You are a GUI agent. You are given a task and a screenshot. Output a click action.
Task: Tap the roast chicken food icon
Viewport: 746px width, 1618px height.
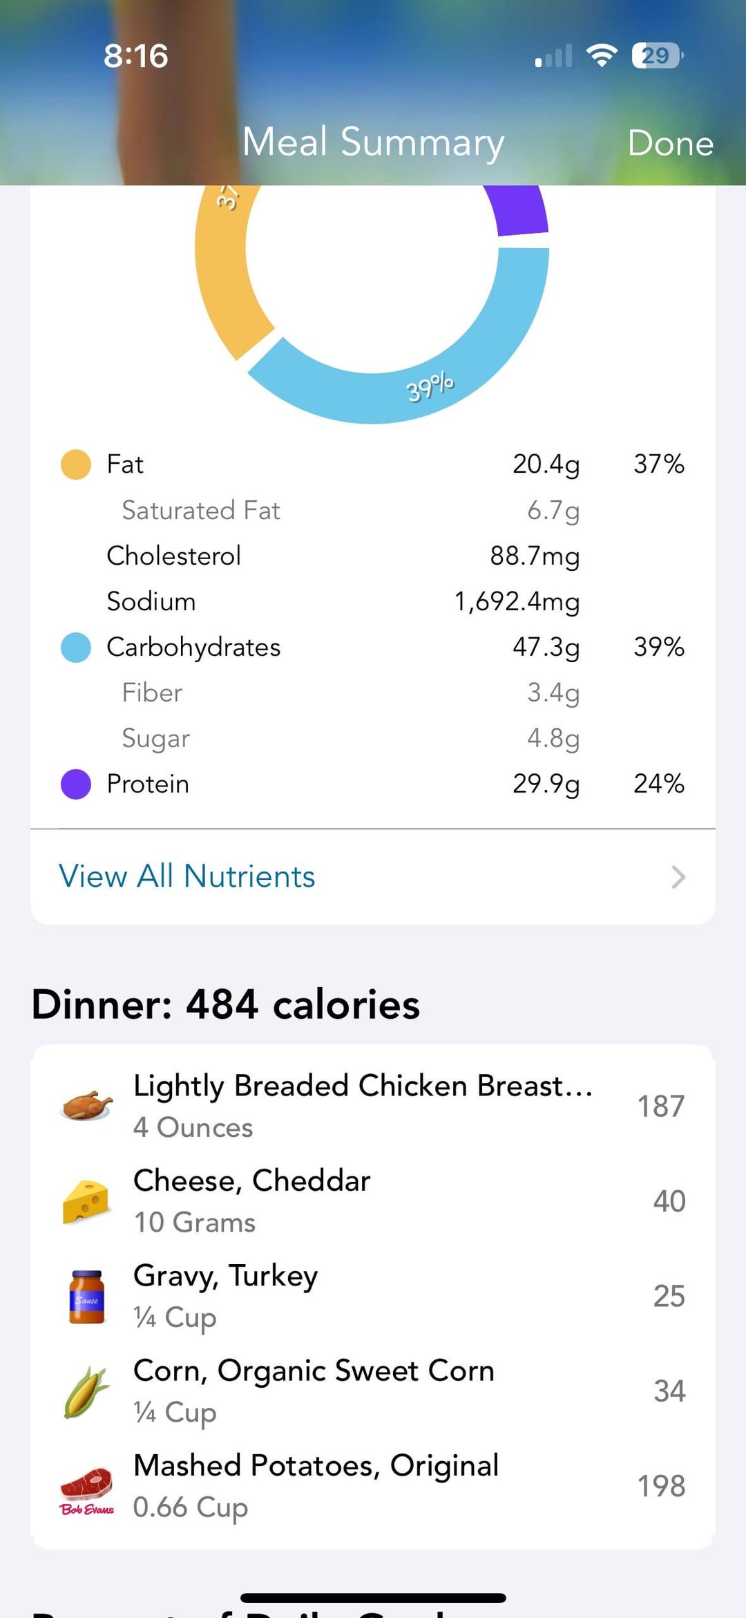click(x=86, y=1105)
